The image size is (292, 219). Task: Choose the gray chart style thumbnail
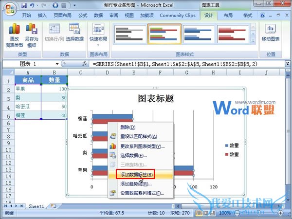129,34
